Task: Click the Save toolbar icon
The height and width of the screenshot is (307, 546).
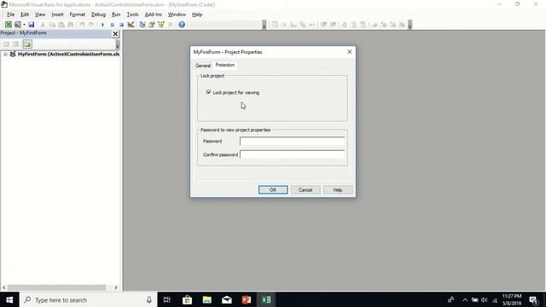Action: pyautogui.click(x=32, y=25)
